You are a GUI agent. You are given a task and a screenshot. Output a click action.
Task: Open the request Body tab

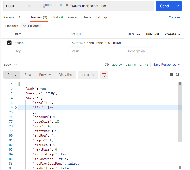56,17
